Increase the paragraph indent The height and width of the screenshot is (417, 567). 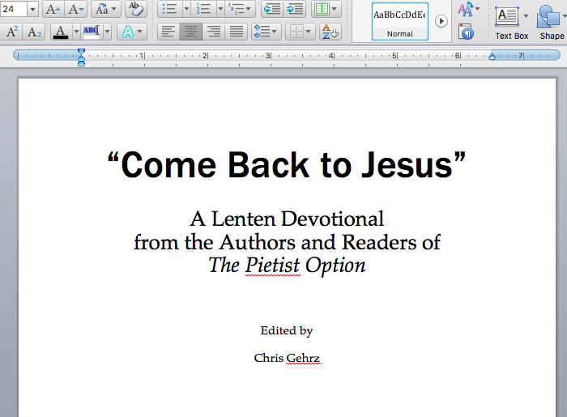pos(296,9)
